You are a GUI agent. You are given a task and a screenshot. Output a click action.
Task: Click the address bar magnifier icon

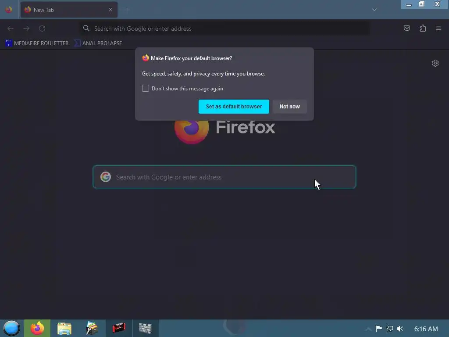(x=86, y=28)
